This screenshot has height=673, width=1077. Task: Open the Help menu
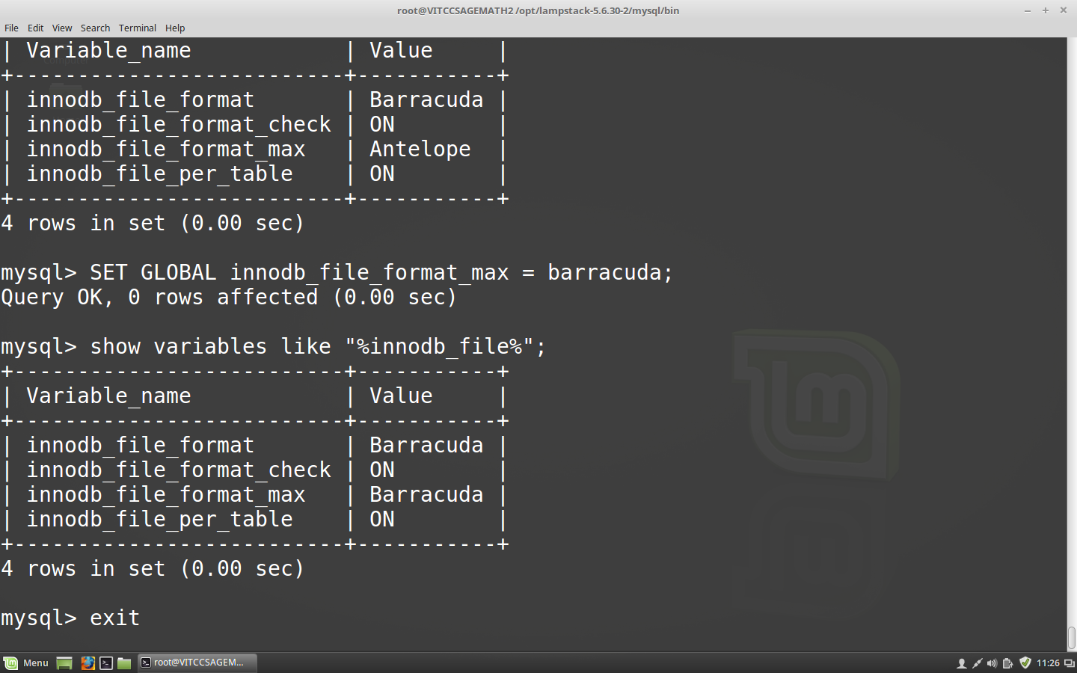(x=174, y=28)
